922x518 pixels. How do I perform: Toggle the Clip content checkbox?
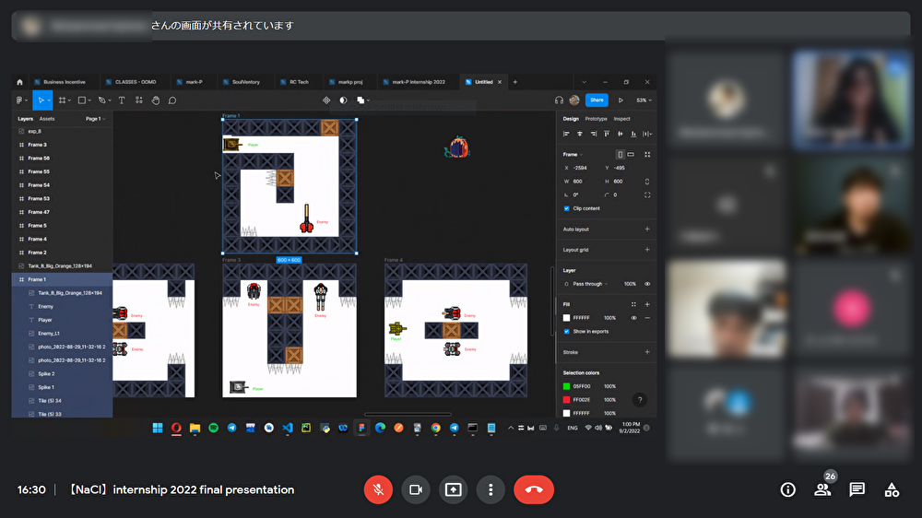(566, 208)
